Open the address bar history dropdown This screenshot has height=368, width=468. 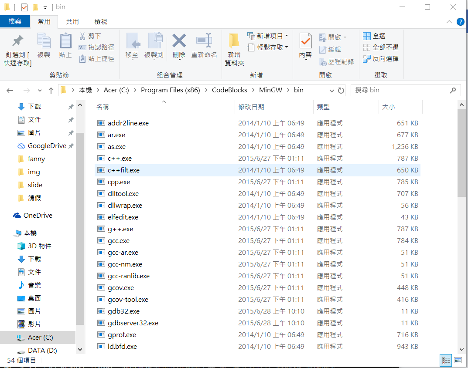point(331,90)
